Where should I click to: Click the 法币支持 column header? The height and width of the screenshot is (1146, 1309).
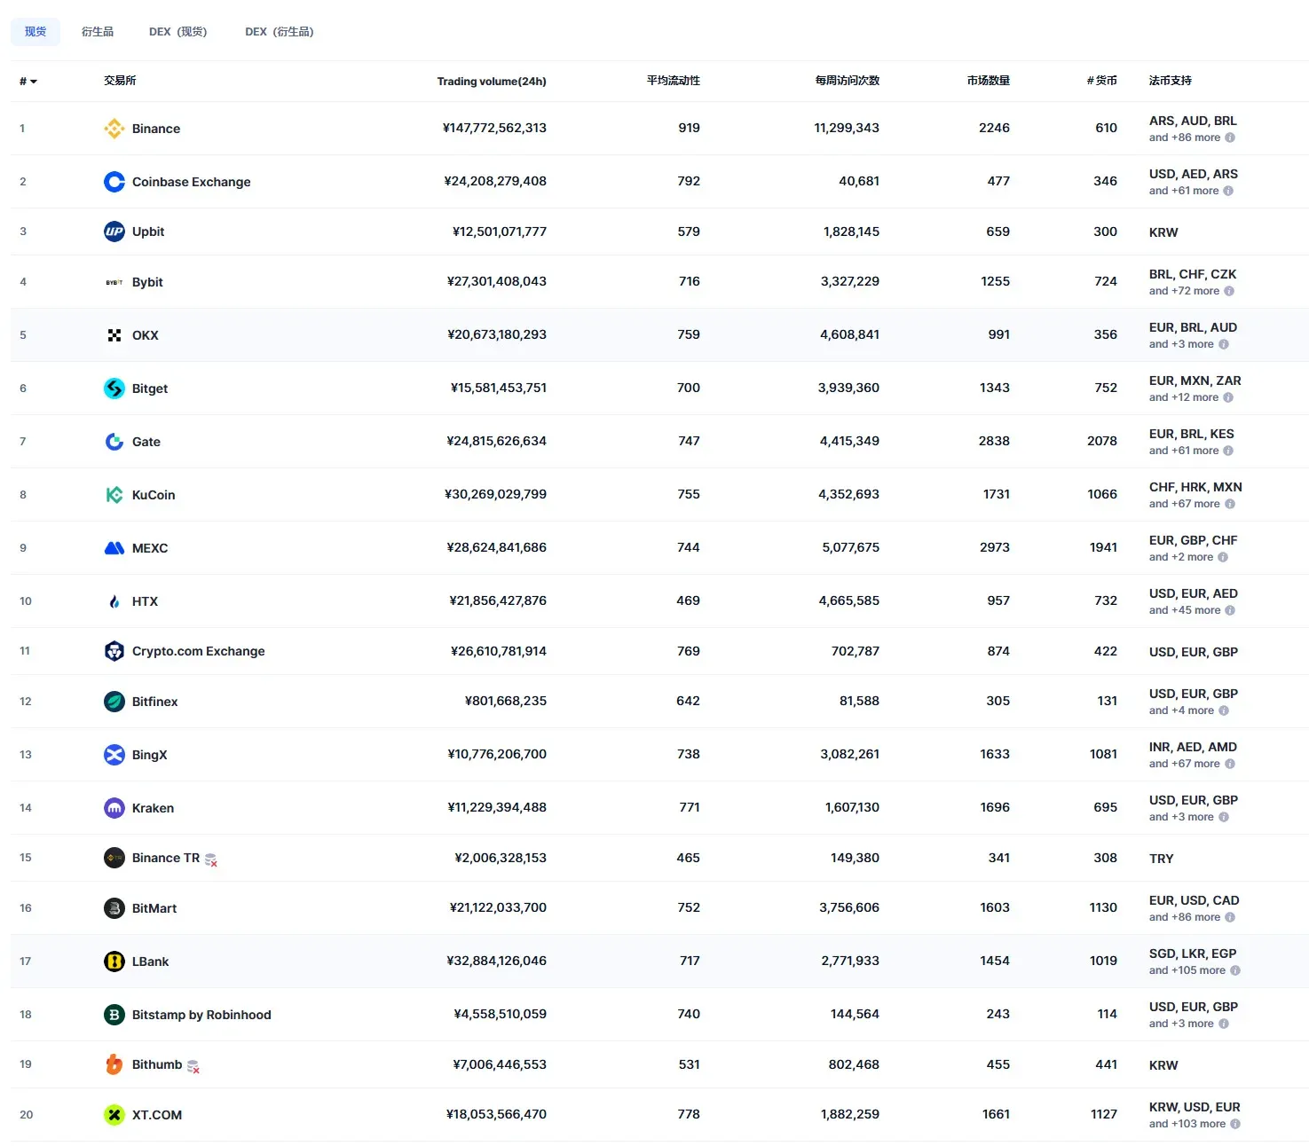[1171, 81]
